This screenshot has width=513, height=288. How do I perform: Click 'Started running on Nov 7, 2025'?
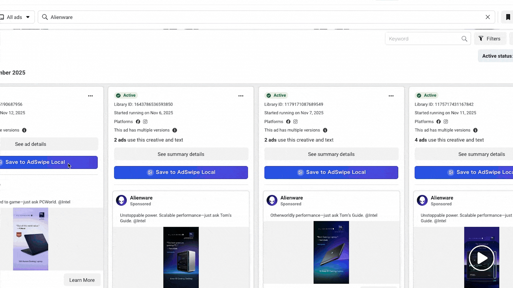pos(294,113)
